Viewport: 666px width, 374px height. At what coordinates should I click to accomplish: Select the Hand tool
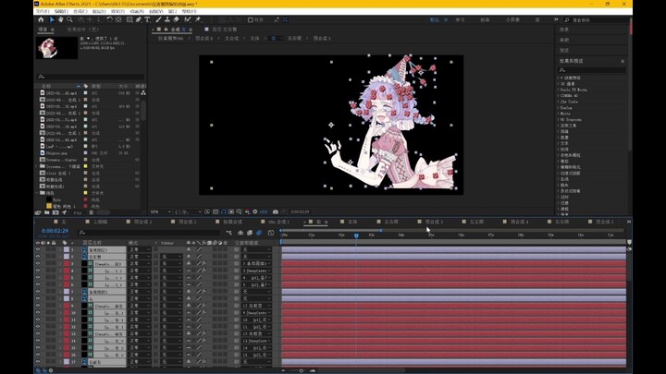tap(61, 19)
